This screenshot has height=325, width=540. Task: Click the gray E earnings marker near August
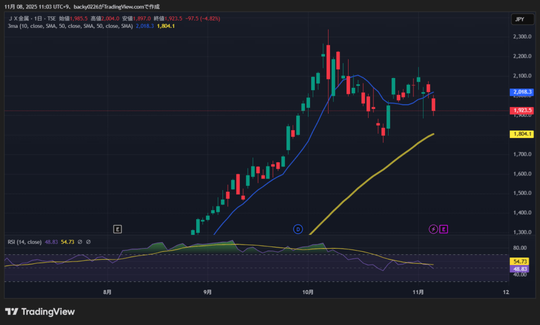[x=118, y=229]
